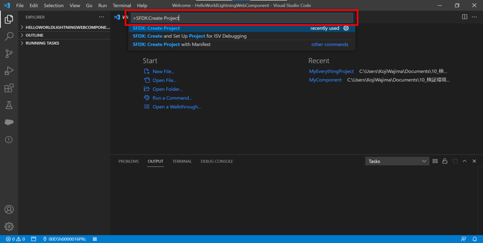Screen dimensions: 483x243
Task: Click the Explorer more actions ellipsis
Action: 101,17
